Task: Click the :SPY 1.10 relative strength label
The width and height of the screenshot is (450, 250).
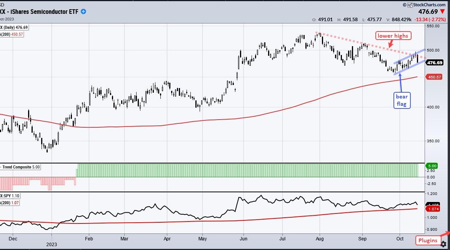Action: [x=10, y=196]
